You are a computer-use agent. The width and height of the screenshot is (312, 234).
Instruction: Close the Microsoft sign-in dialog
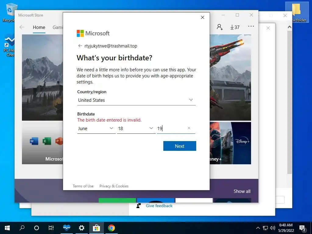tap(203, 17)
